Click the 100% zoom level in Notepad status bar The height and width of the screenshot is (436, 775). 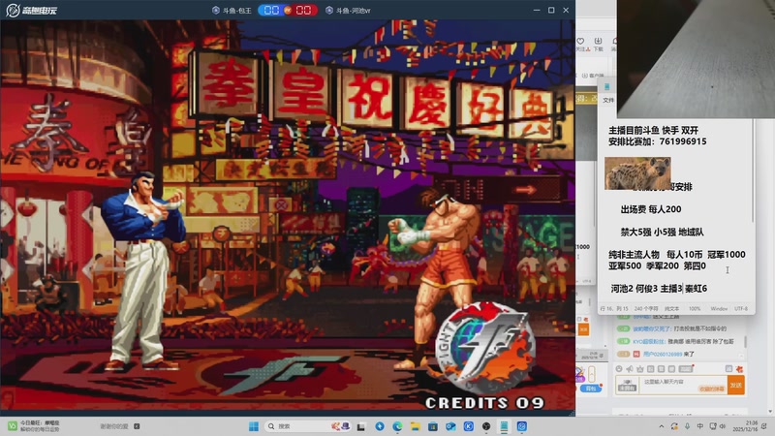point(695,308)
